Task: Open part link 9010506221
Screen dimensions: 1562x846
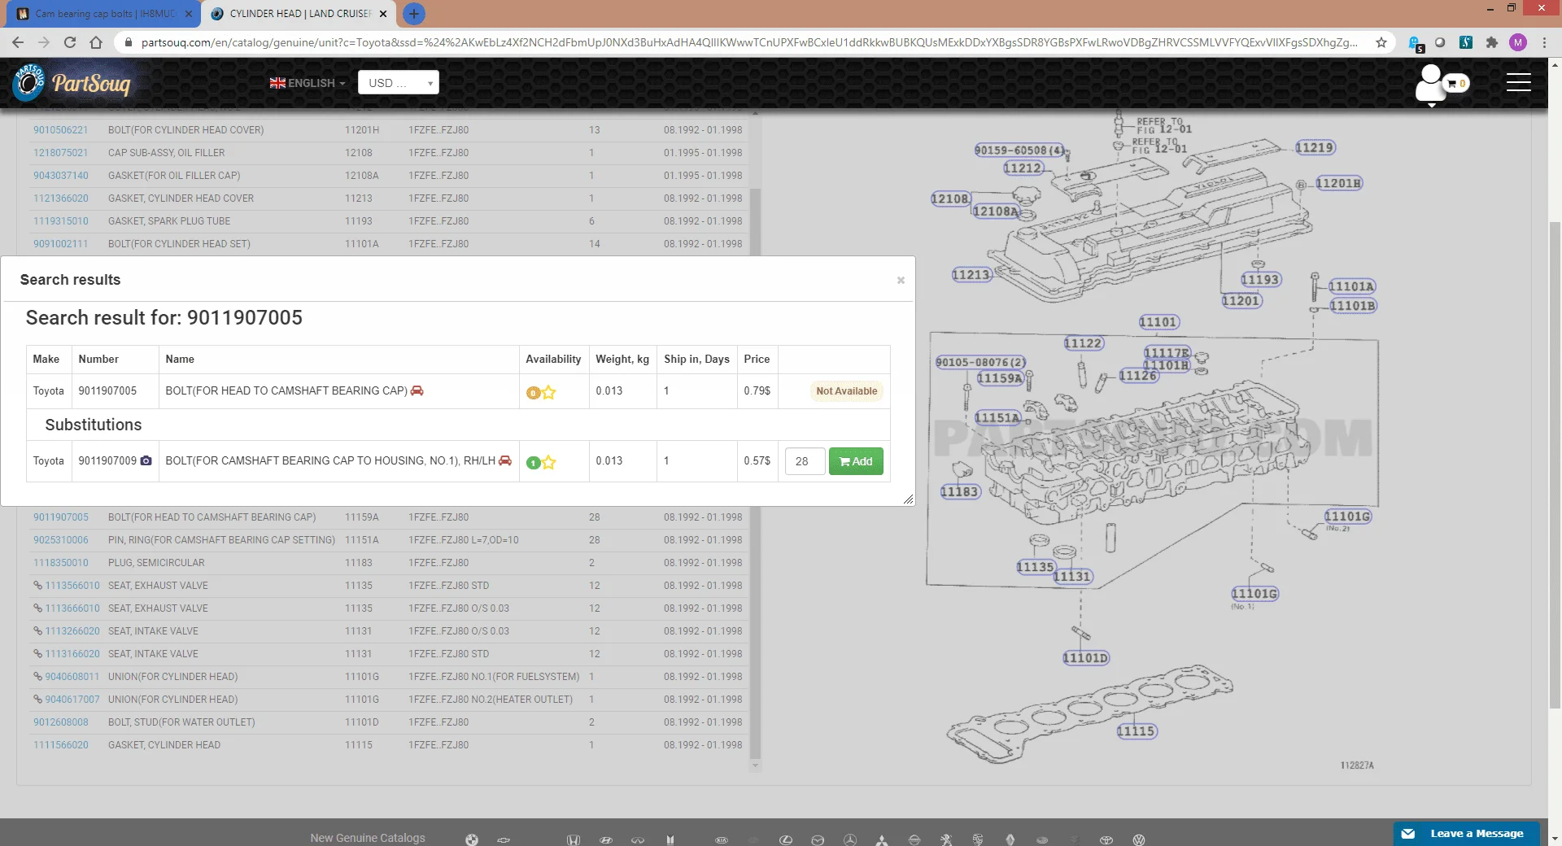Action: click(x=60, y=130)
